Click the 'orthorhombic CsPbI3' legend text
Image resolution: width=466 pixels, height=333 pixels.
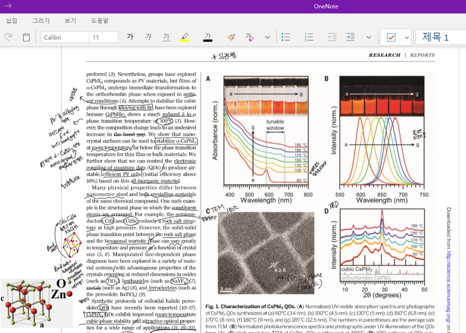coord(366,277)
